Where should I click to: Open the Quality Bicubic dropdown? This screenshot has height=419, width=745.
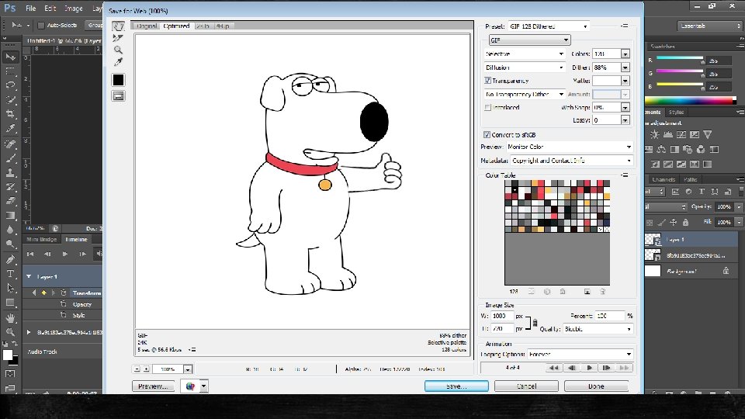coord(598,329)
